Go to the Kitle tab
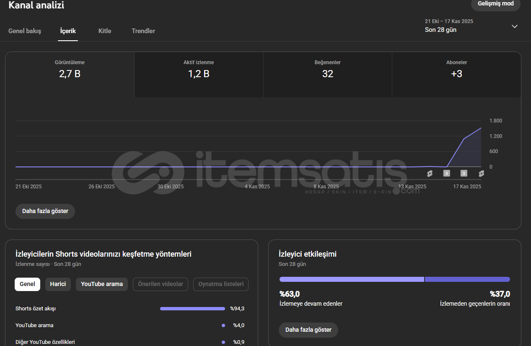Viewport: 531px width, 346px height. [x=105, y=31]
